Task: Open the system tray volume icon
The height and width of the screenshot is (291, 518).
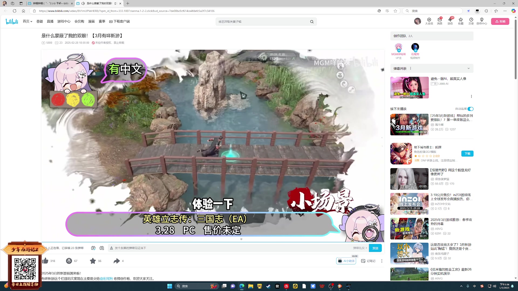Action: tap(495, 286)
